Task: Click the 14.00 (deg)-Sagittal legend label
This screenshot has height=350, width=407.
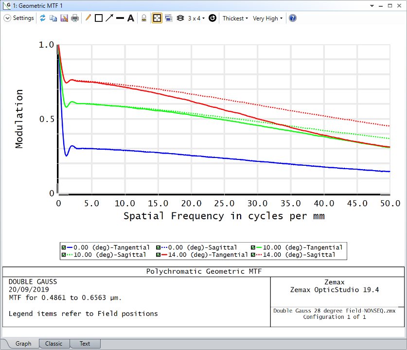Action: pyautogui.click(x=299, y=255)
